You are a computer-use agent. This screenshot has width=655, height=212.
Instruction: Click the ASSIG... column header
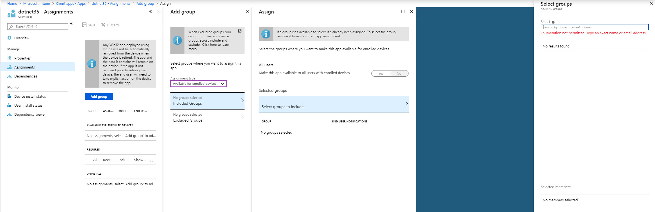(108, 111)
